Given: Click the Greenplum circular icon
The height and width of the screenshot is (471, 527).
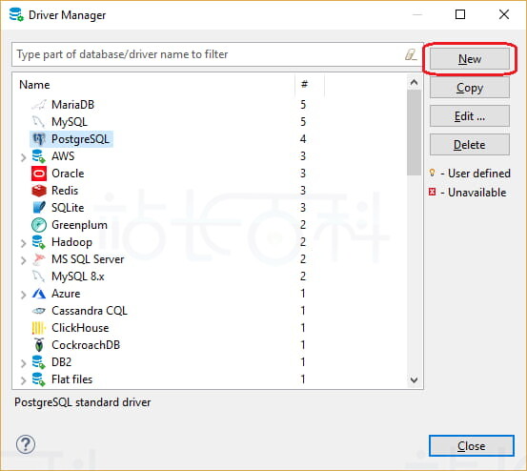Looking at the screenshot, I should (39, 225).
